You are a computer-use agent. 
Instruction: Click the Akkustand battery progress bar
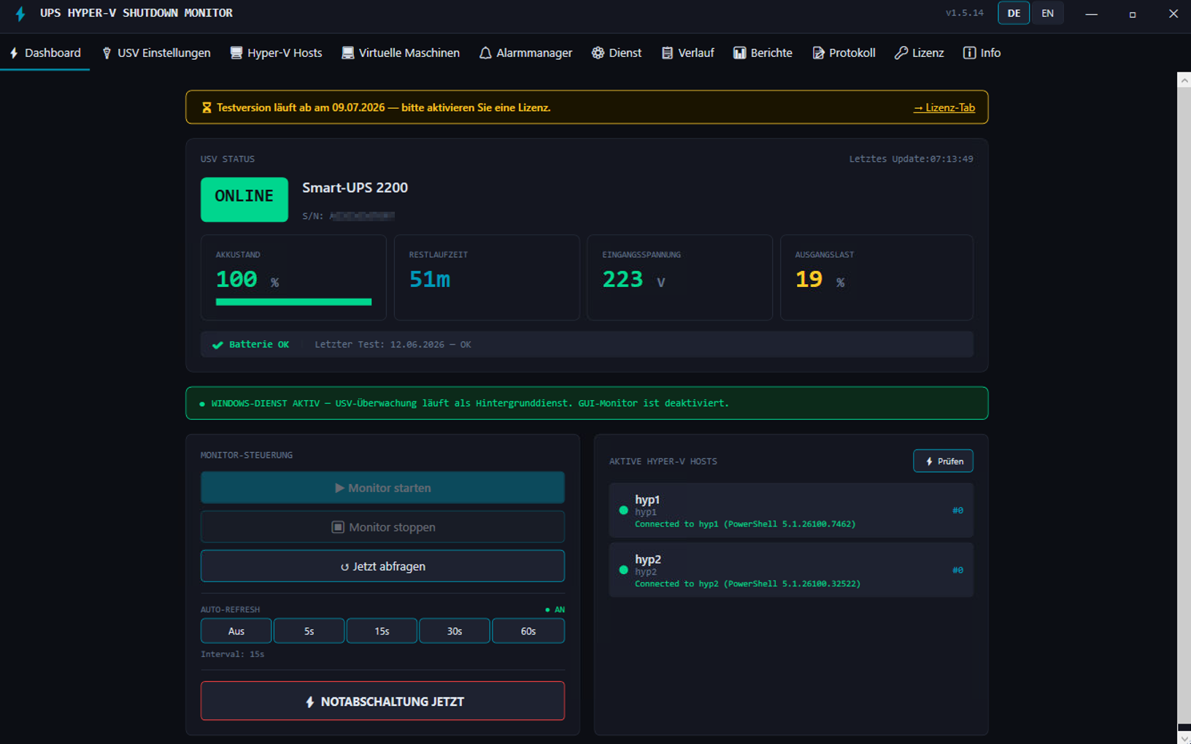[x=293, y=302]
